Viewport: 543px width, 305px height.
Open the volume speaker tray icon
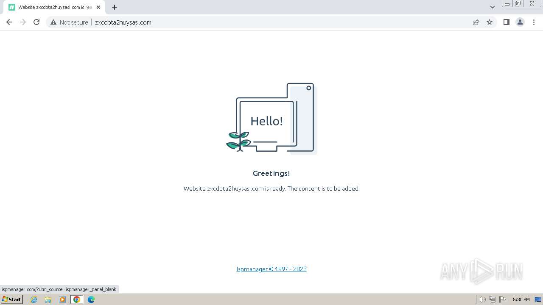click(482, 299)
